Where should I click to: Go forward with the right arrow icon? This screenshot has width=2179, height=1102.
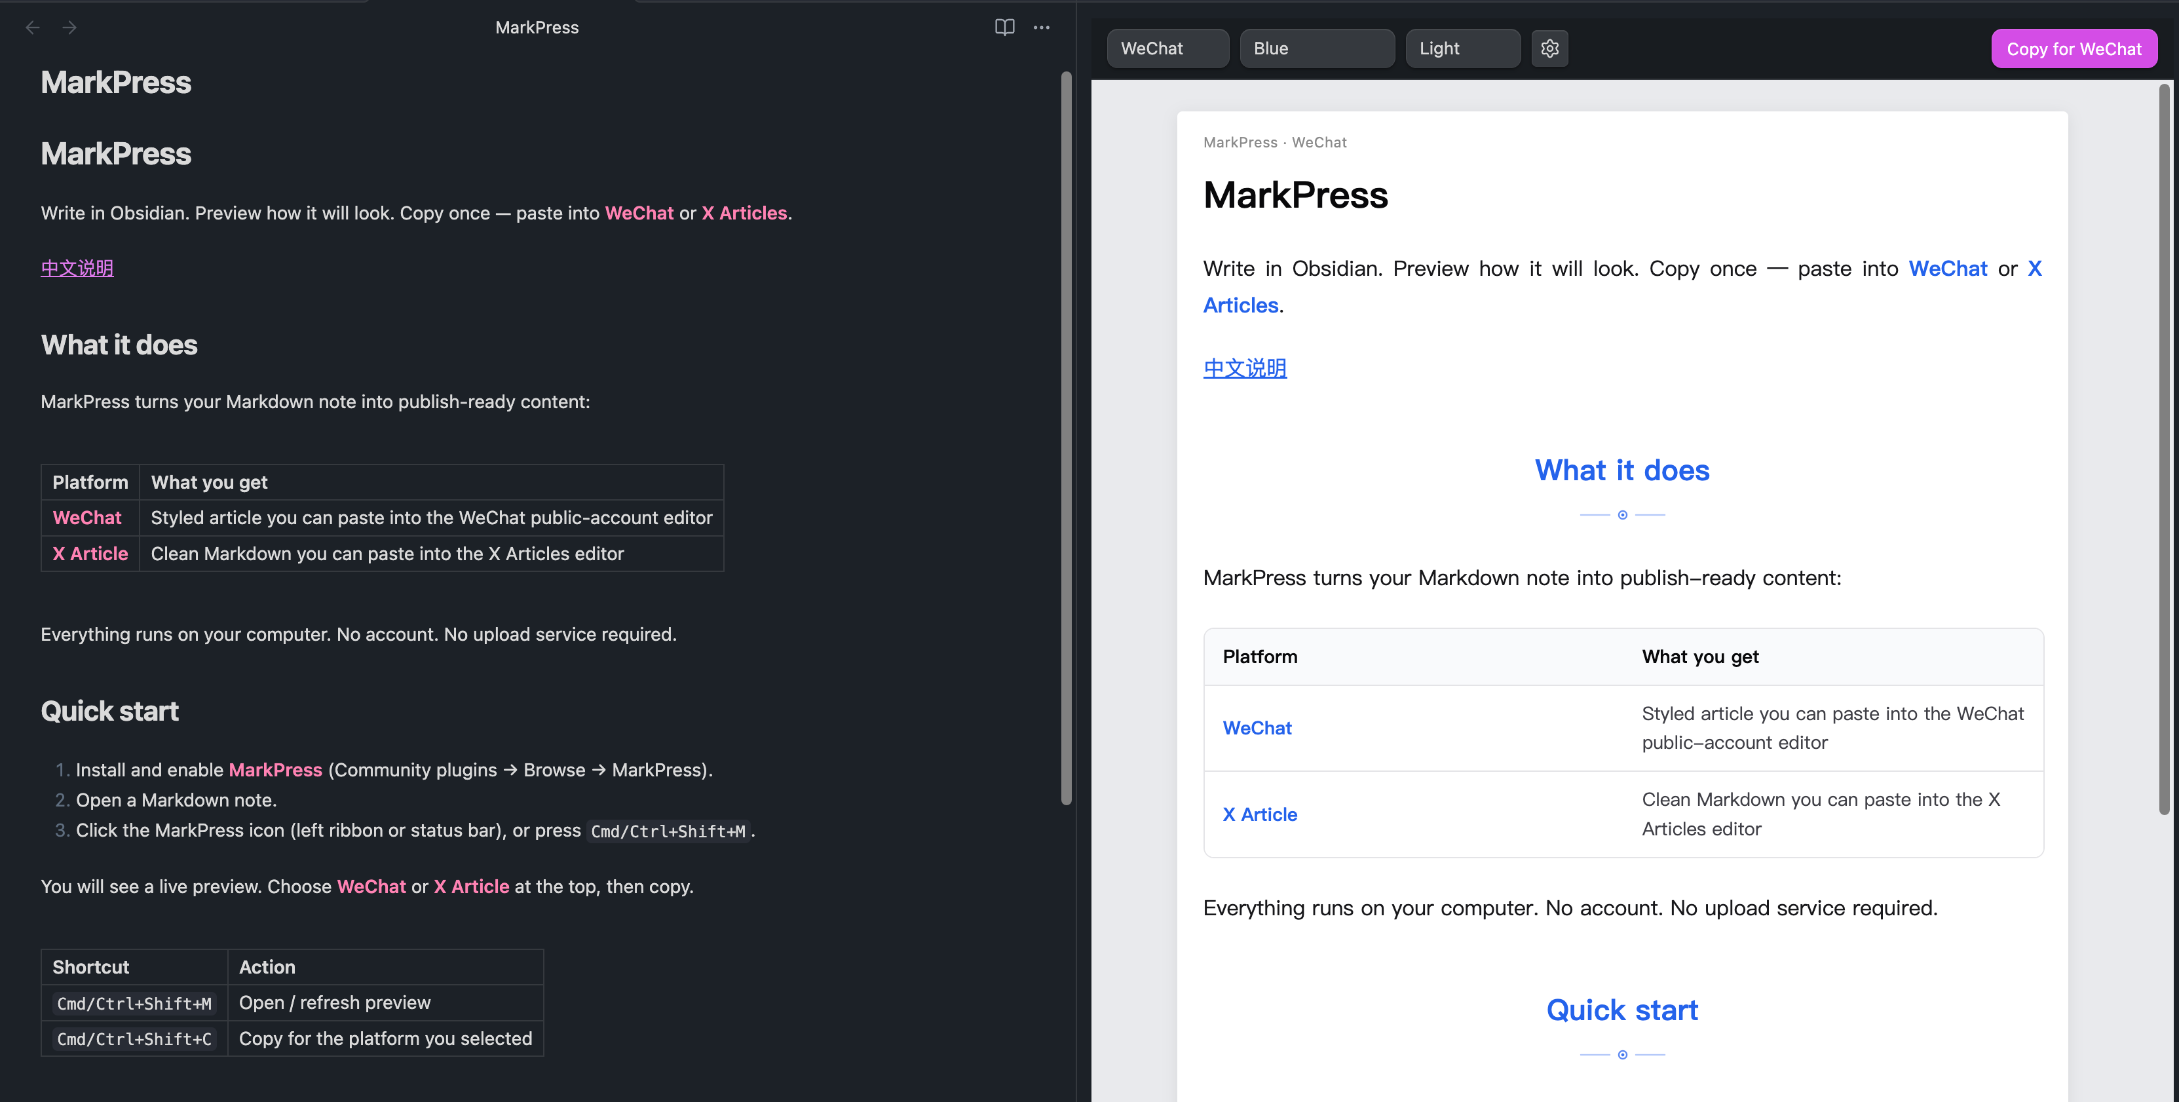pyautogui.click(x=69, y=28)
